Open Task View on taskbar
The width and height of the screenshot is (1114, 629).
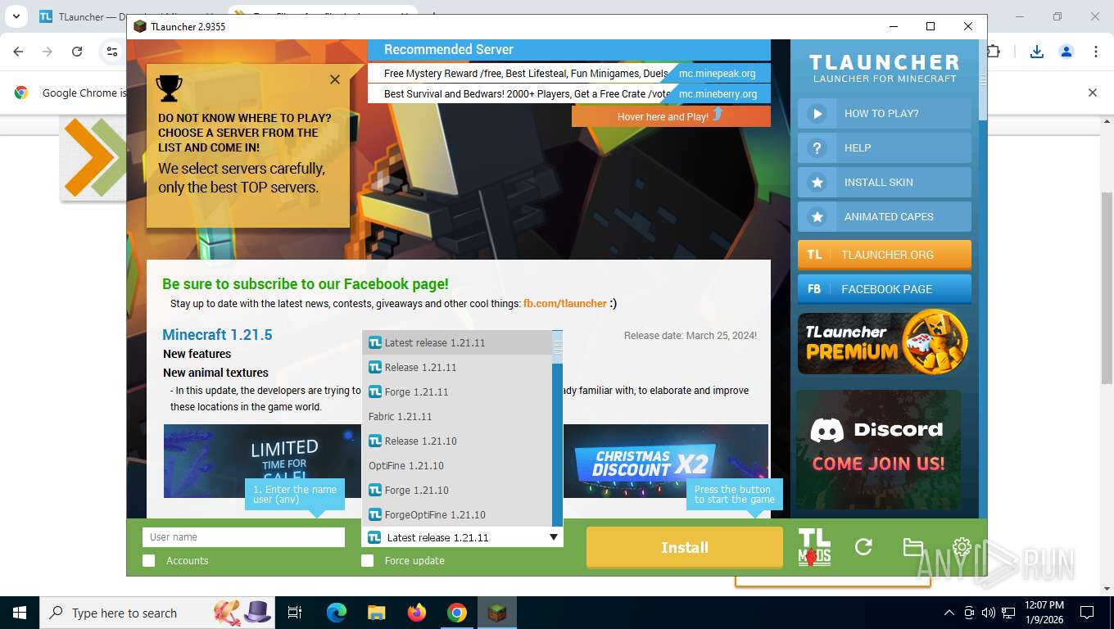tap(295, 613)
